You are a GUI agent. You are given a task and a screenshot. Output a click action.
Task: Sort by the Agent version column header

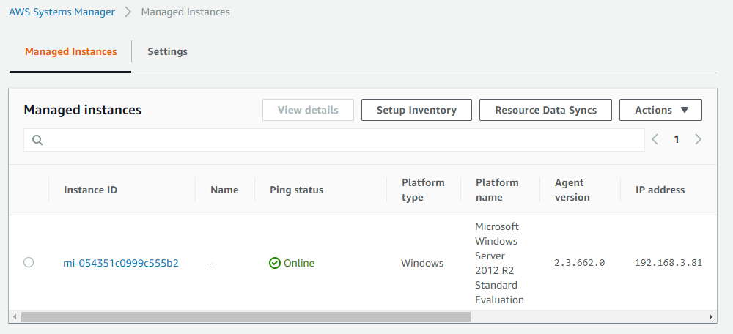coord(572,190)
